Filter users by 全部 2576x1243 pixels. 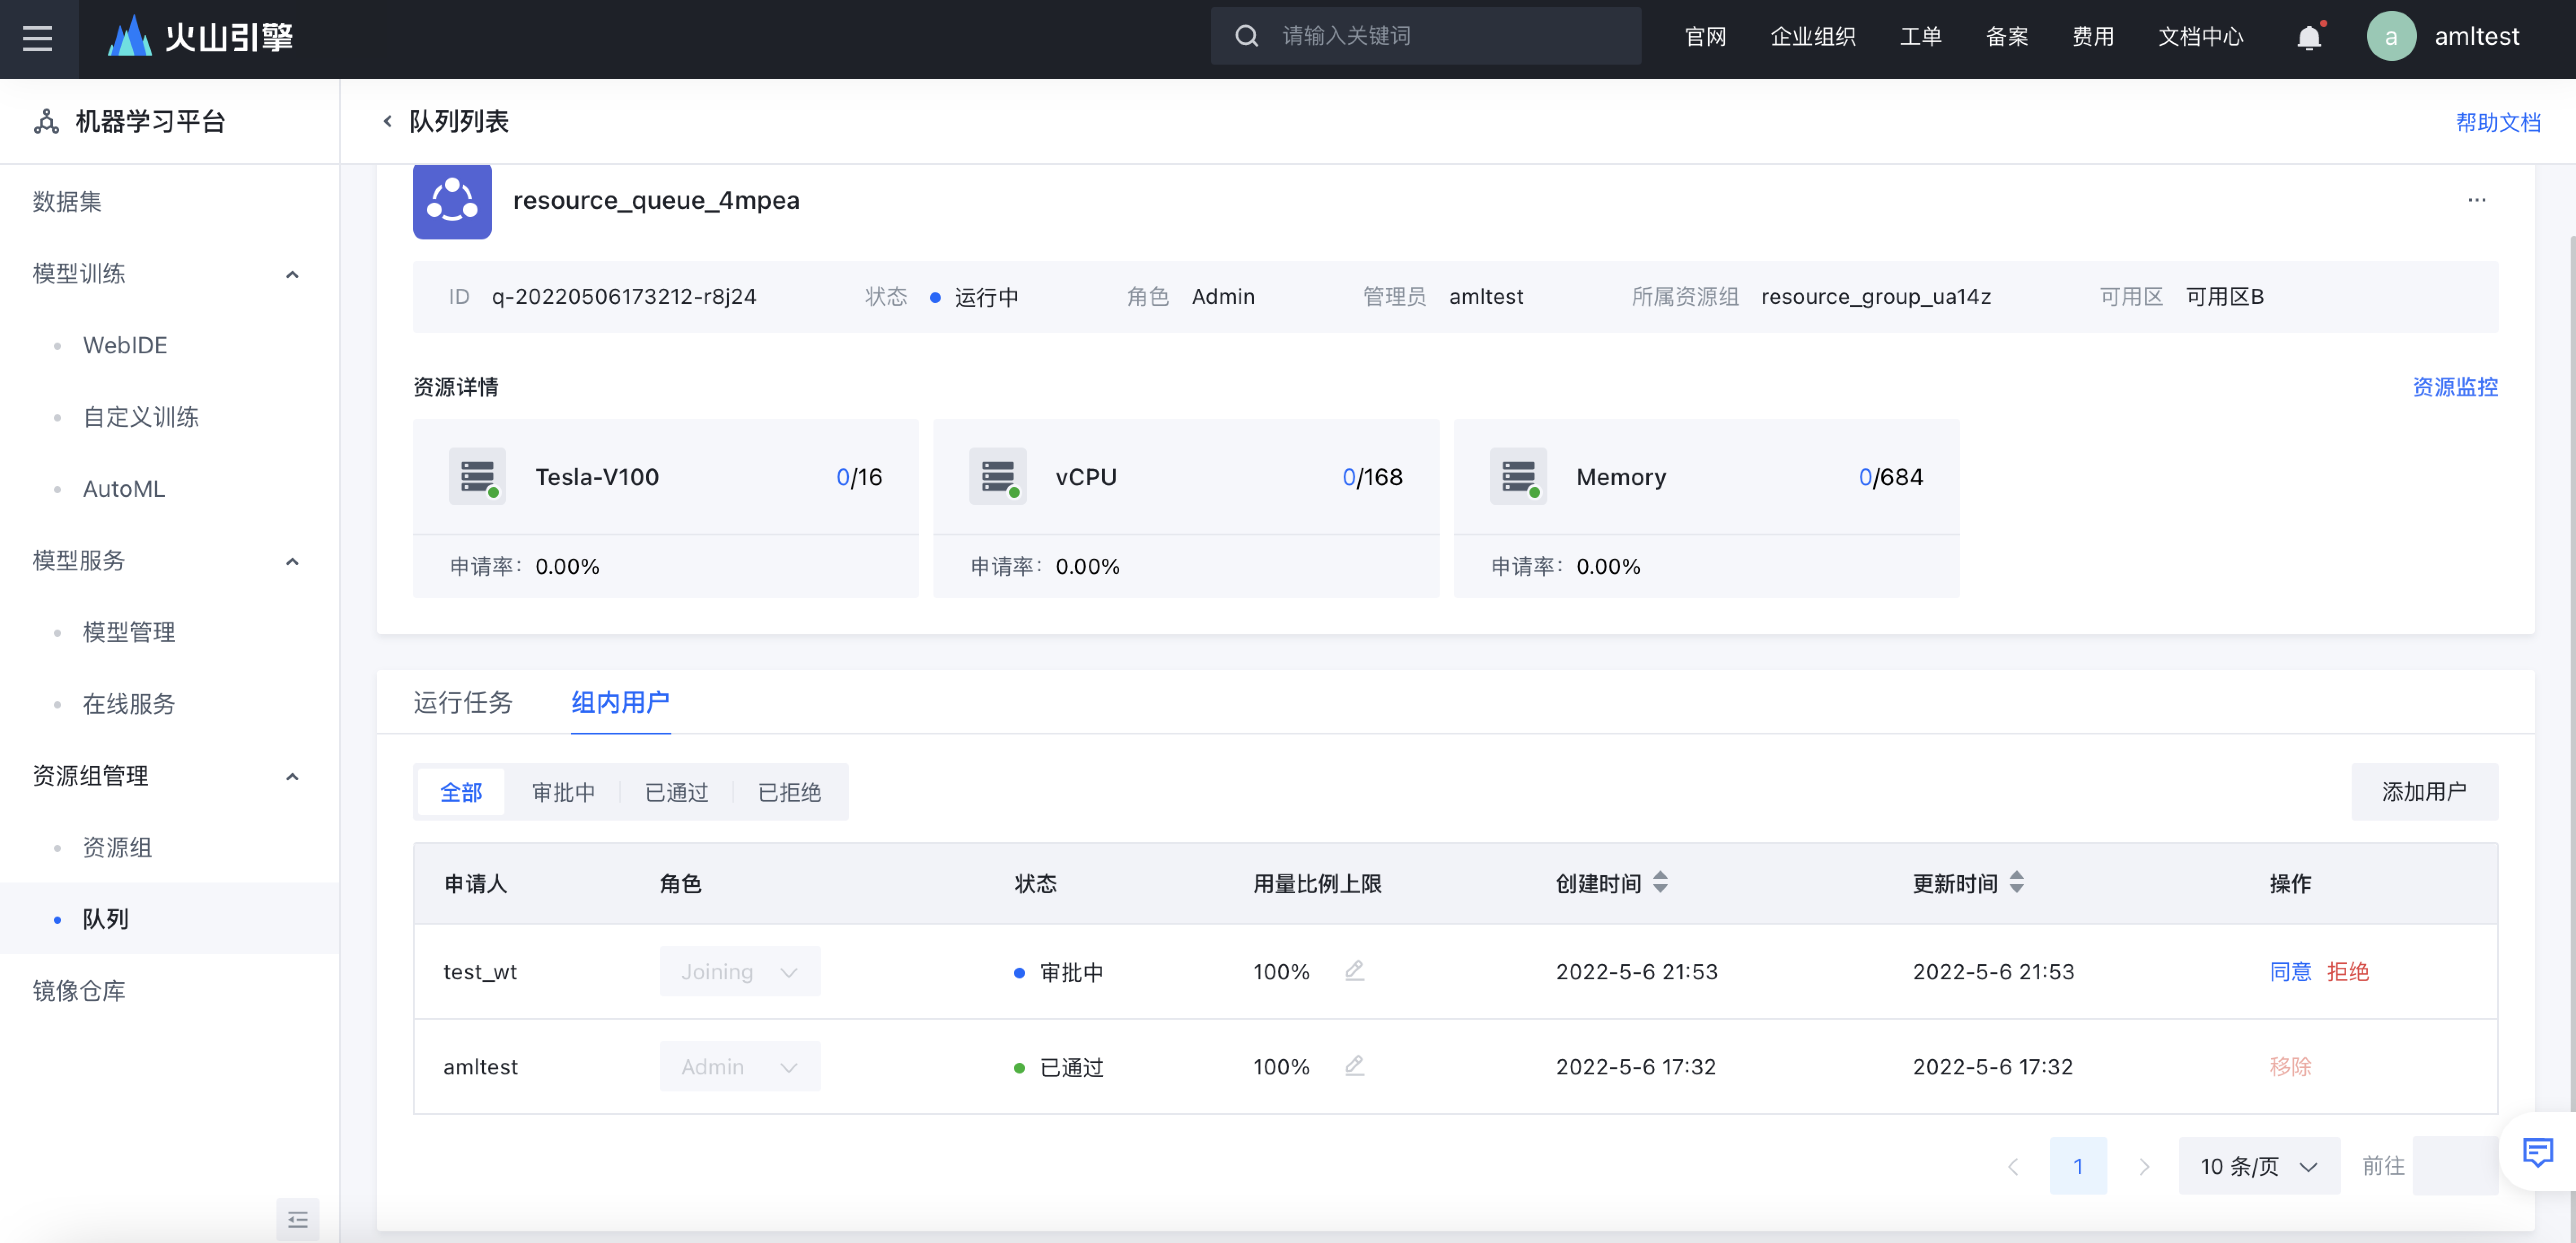(x=461, y=792)
